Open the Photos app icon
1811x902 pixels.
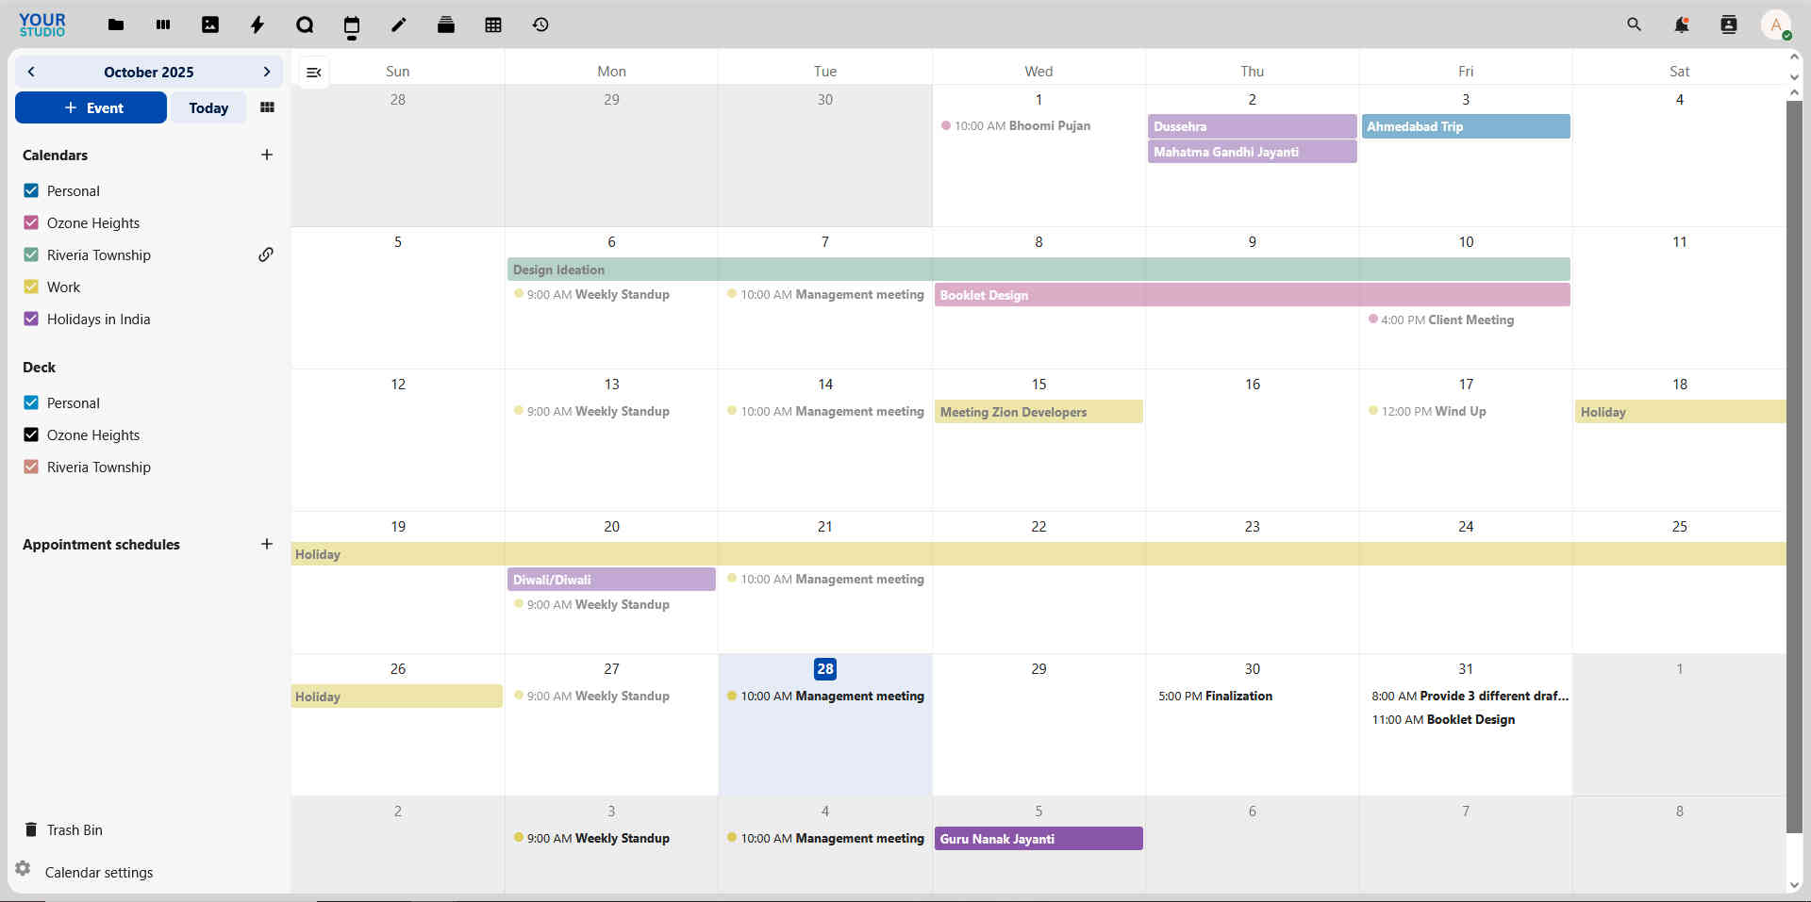click(x=210, y=25)
